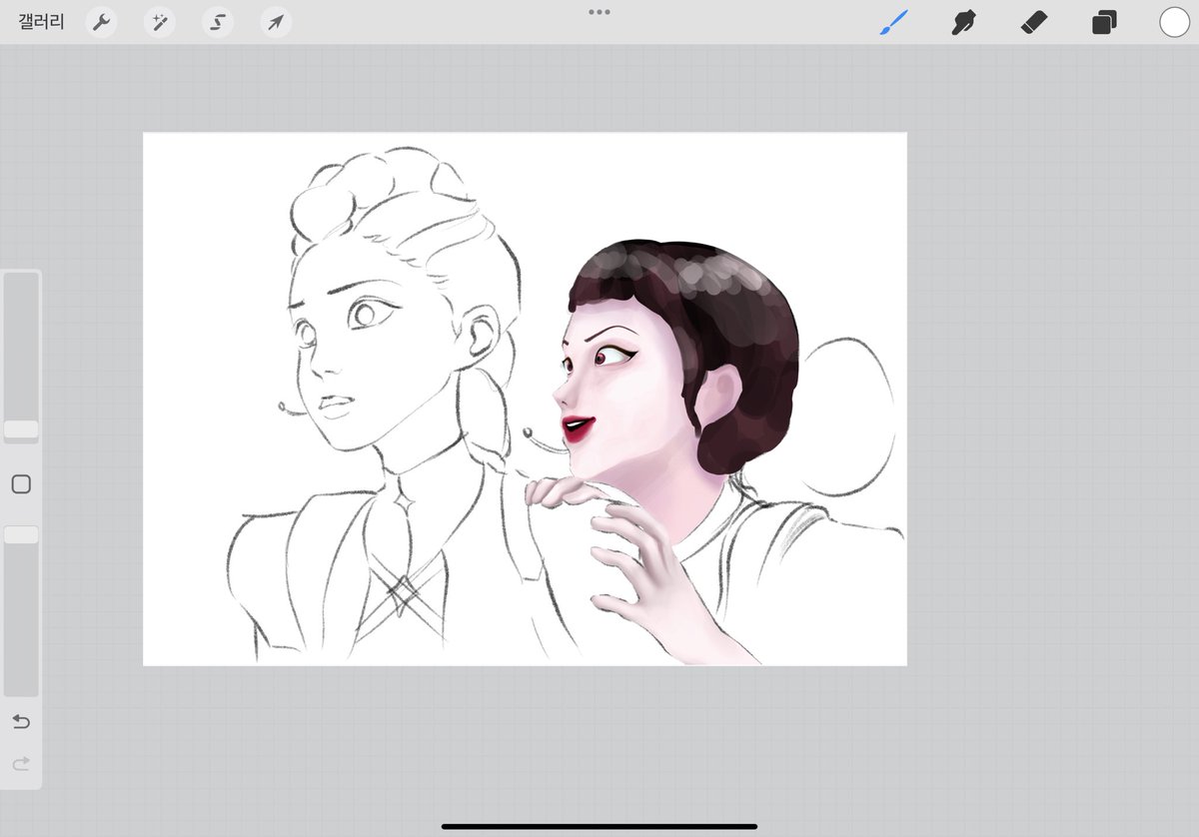Screen dimensions: 1199x837
Task: Select the Eraser tool
Action: pyautogui.click(x=1033, y=22)
